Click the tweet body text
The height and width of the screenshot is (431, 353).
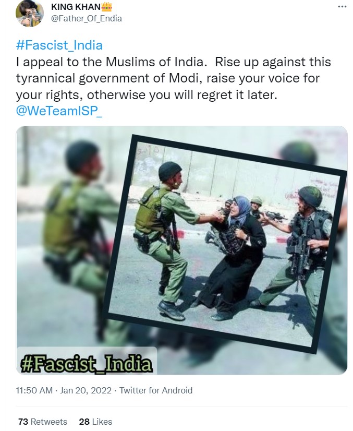tap(173, 78)
